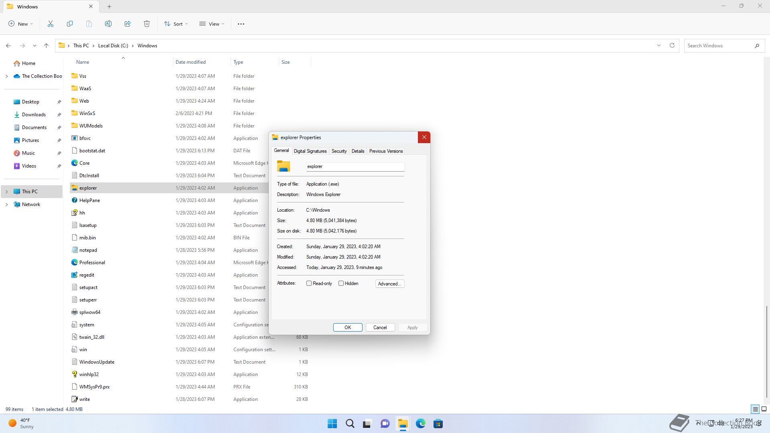
Task: Open the weather widget on taskbar
Action: 21,423
